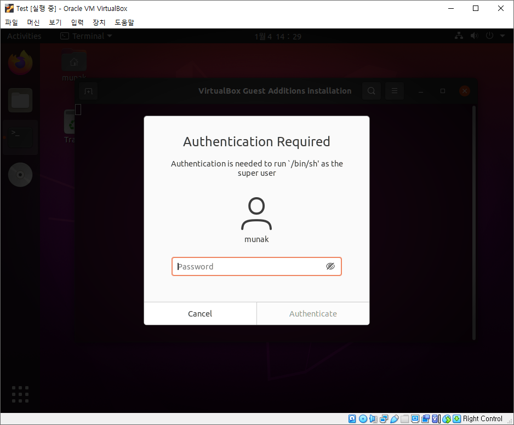
Task: Open the 도움말 menu
Action: click(124, 22)
